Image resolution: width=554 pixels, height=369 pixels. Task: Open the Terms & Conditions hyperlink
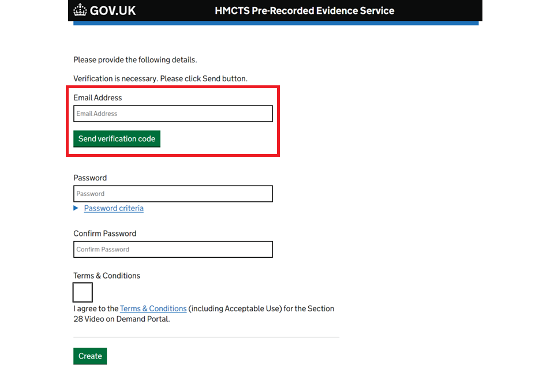tap(153, 308)
